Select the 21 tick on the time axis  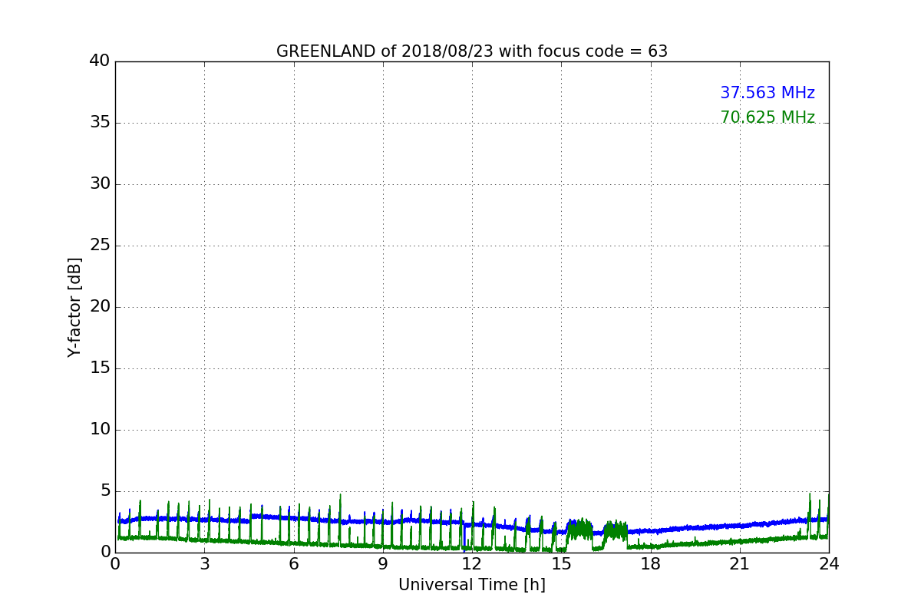(739, 564)
